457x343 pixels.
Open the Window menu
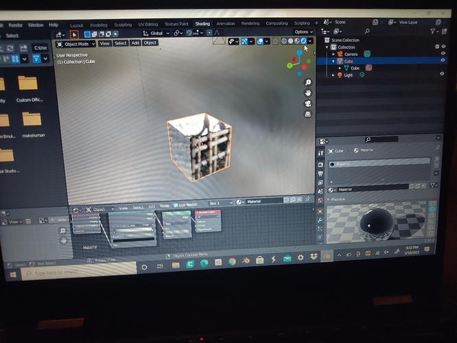36,25
